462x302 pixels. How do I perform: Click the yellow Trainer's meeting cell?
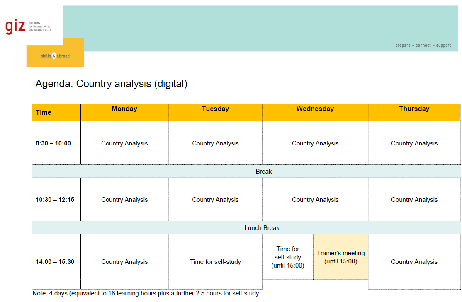tap(340, 257)
